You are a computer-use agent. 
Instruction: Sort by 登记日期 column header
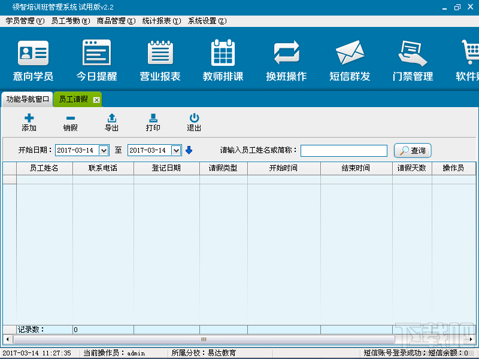[x=167, y=168]
